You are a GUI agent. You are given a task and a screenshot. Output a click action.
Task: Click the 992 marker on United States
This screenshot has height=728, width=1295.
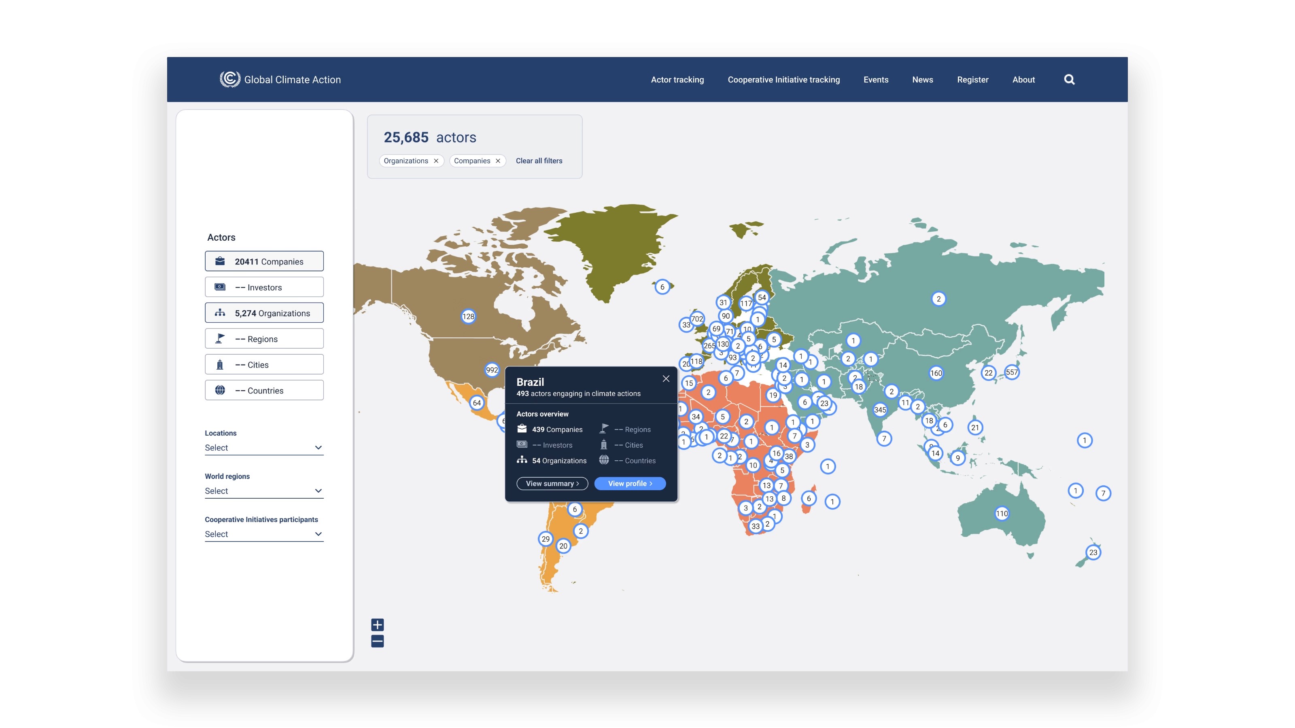pos(492,370)
